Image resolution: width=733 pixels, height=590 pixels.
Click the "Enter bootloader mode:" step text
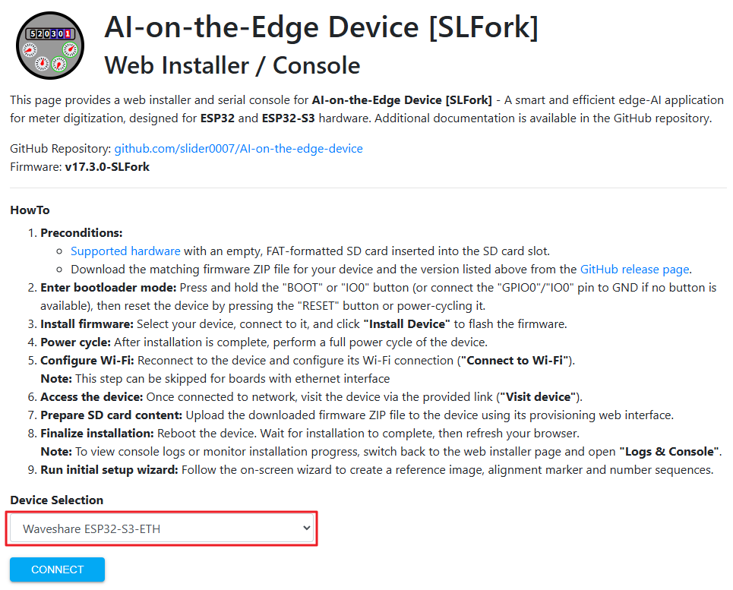pos(108,287)
